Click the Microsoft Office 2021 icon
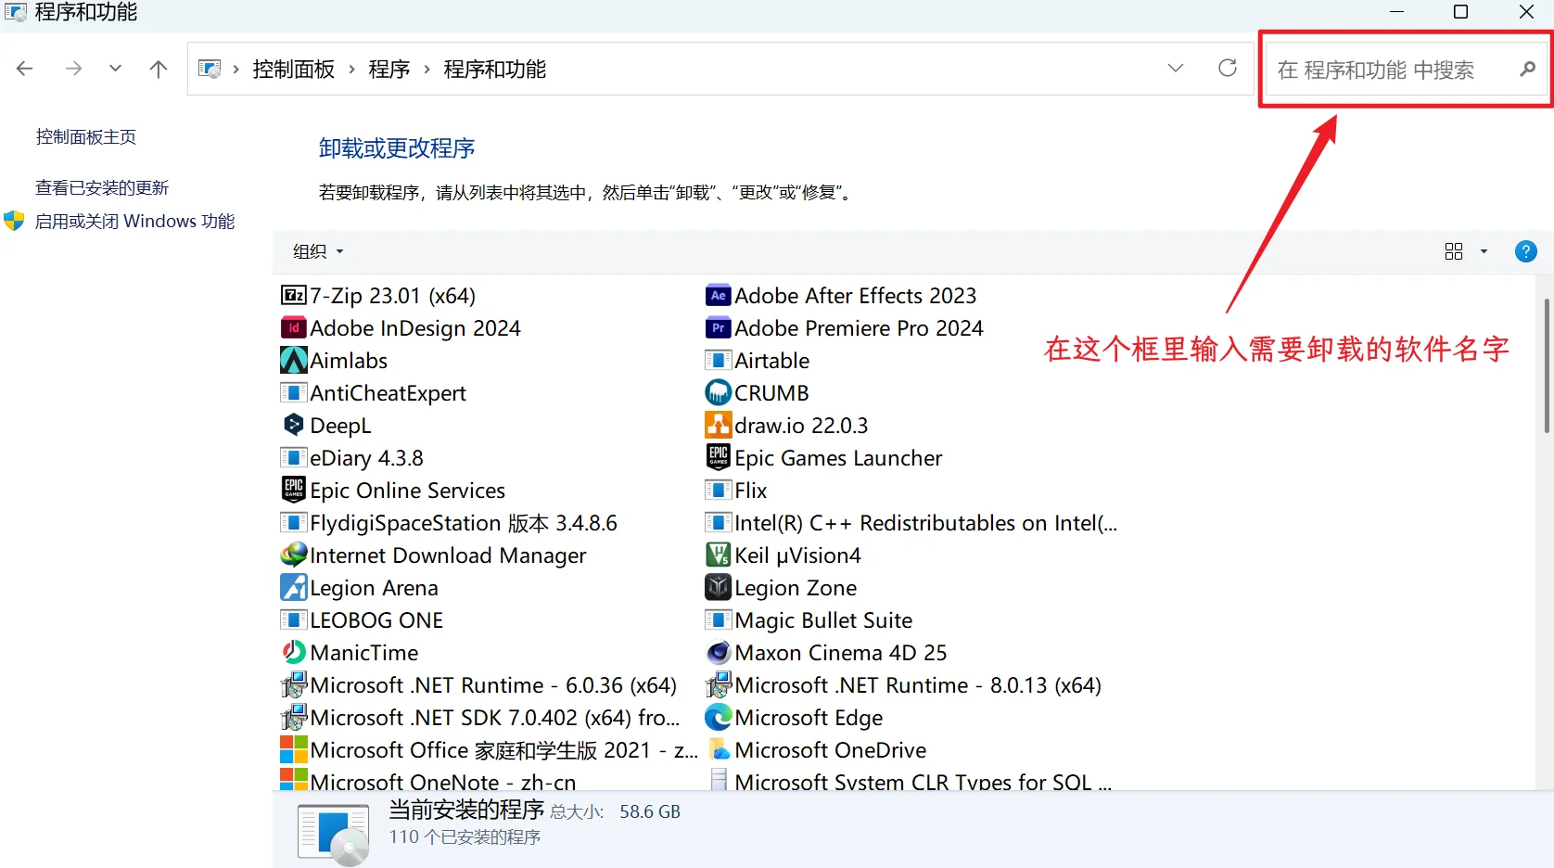 point(293,750)
